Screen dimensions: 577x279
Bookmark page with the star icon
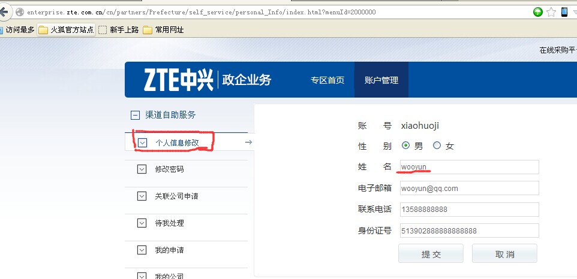551,12
